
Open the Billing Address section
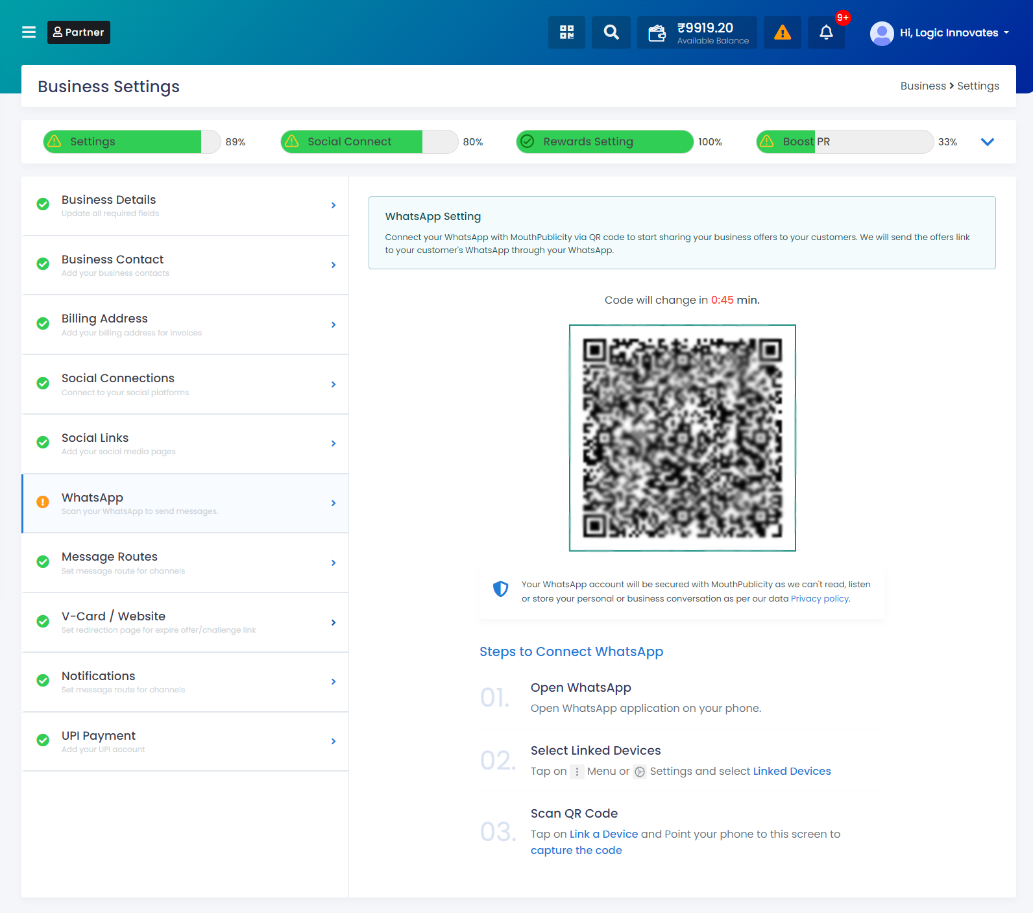point(186,324)
